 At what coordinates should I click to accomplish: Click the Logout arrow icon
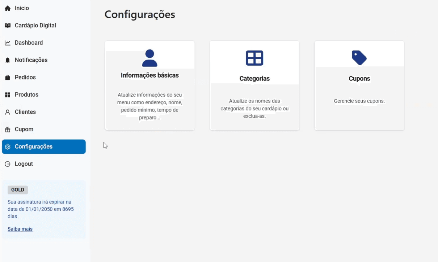click(8, 164)
